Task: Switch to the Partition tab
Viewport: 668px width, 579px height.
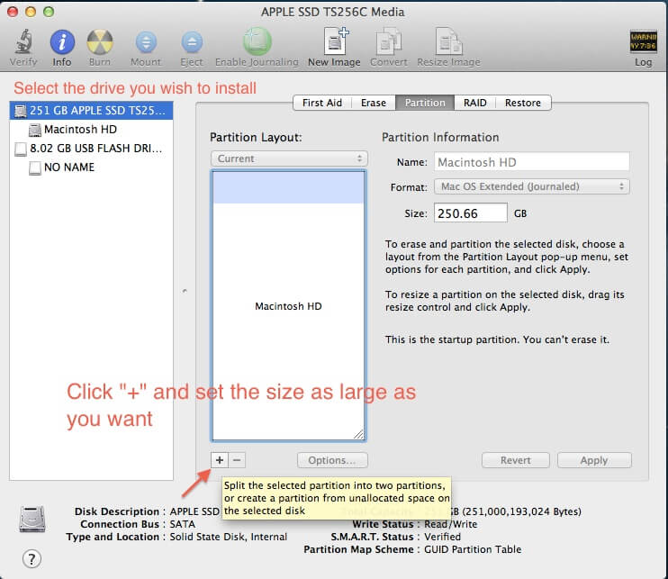Action: click(x=425, y=103)
